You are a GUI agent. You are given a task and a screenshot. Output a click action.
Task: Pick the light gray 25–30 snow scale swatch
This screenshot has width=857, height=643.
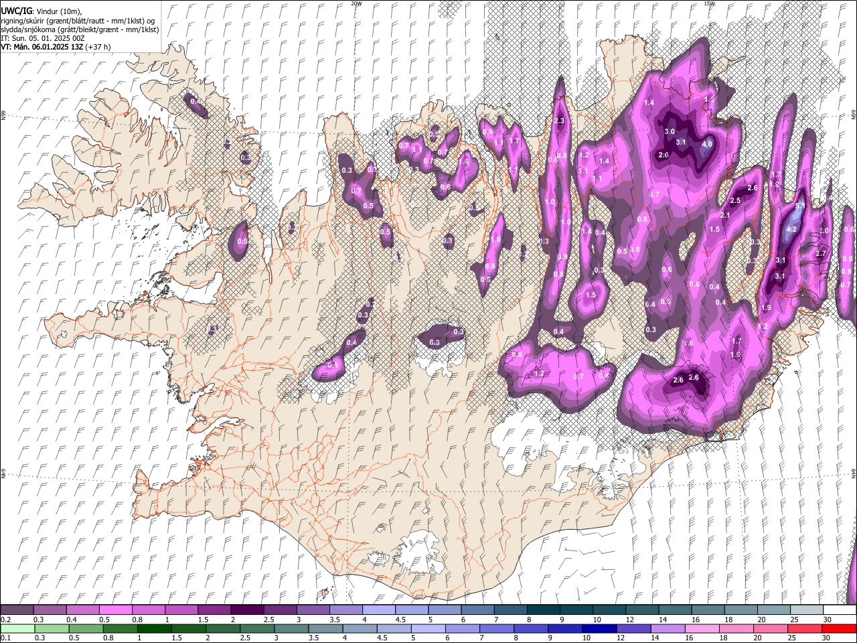(807, 610)
